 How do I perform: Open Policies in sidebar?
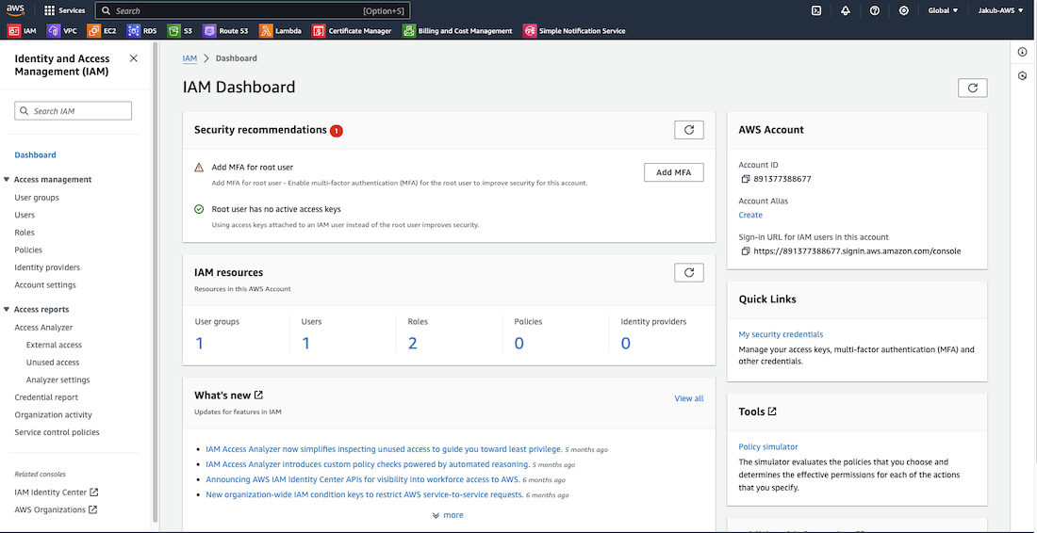click(x=28, y=250)
